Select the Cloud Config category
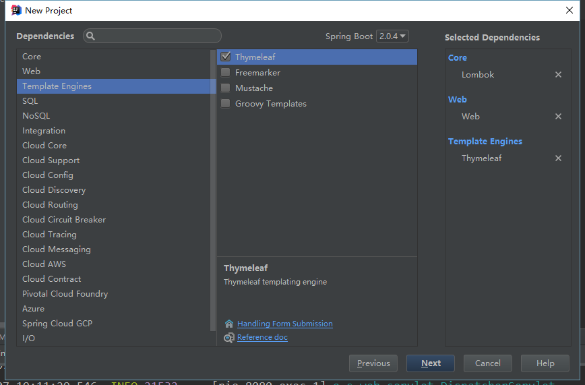This screenshot has height=385, width=585. (113, 175)
